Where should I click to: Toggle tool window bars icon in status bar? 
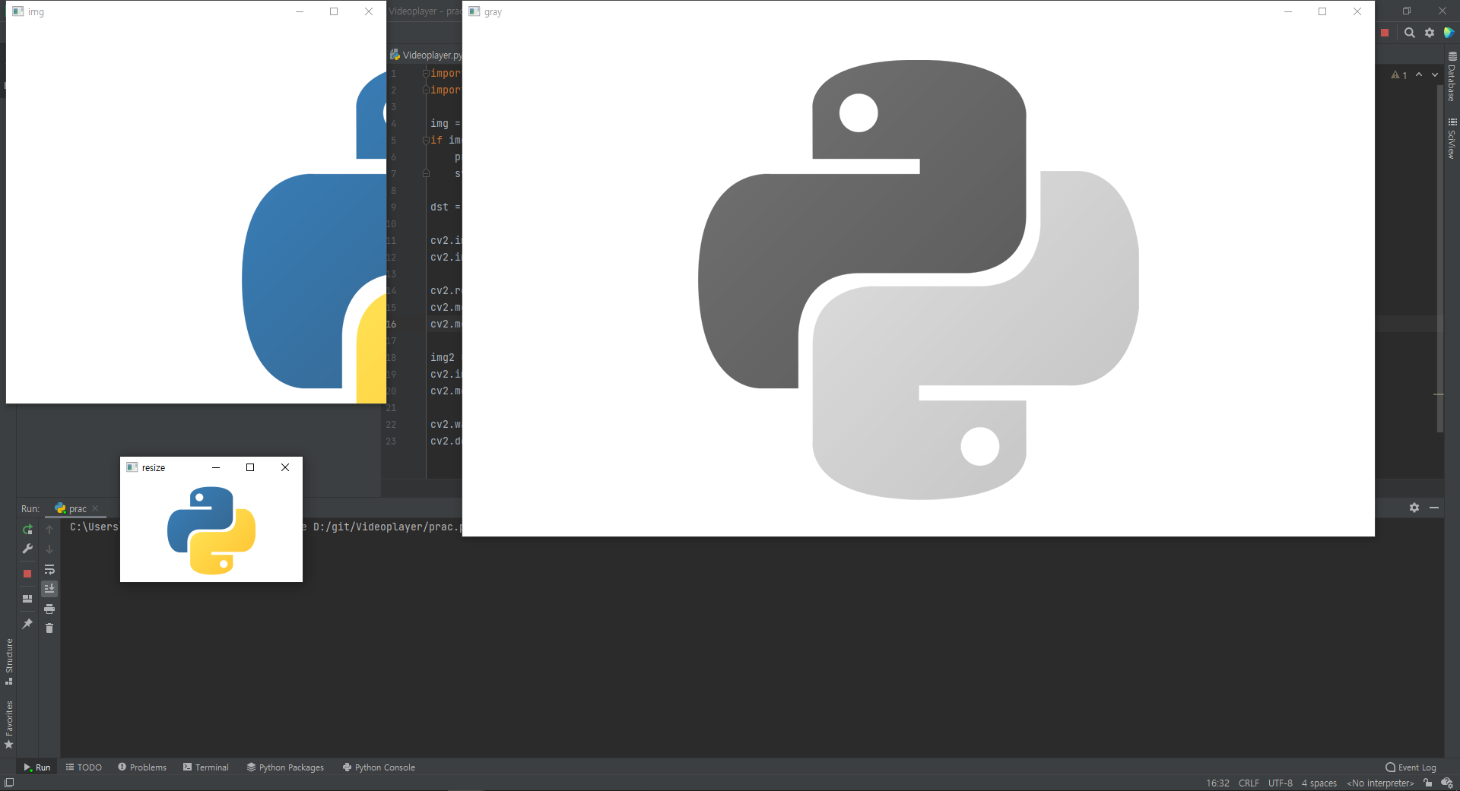coord(9,783)
